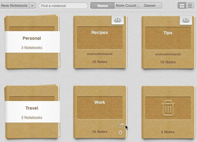Switch to list view

(x=190, y=6)
